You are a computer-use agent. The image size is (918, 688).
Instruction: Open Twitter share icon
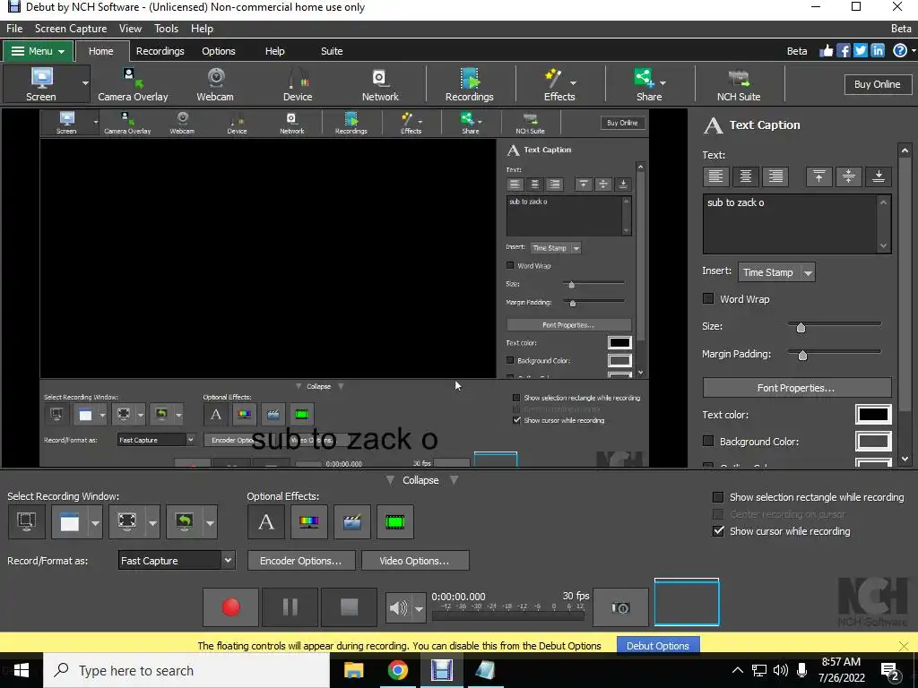coord(860,51)
